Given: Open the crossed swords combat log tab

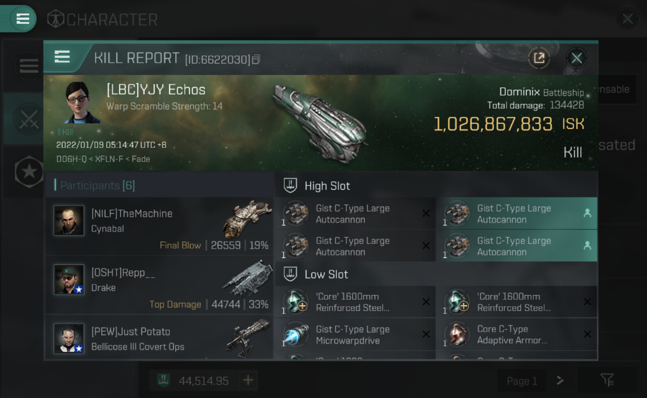Looking at the screenshot, I should click(28, 119).
